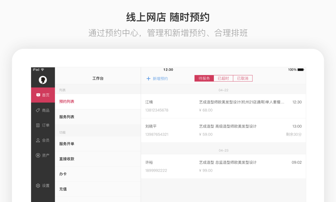Click the 新增预约 link
The height and width of the screenshot is (202, 336).
click(x=160, y=79)
